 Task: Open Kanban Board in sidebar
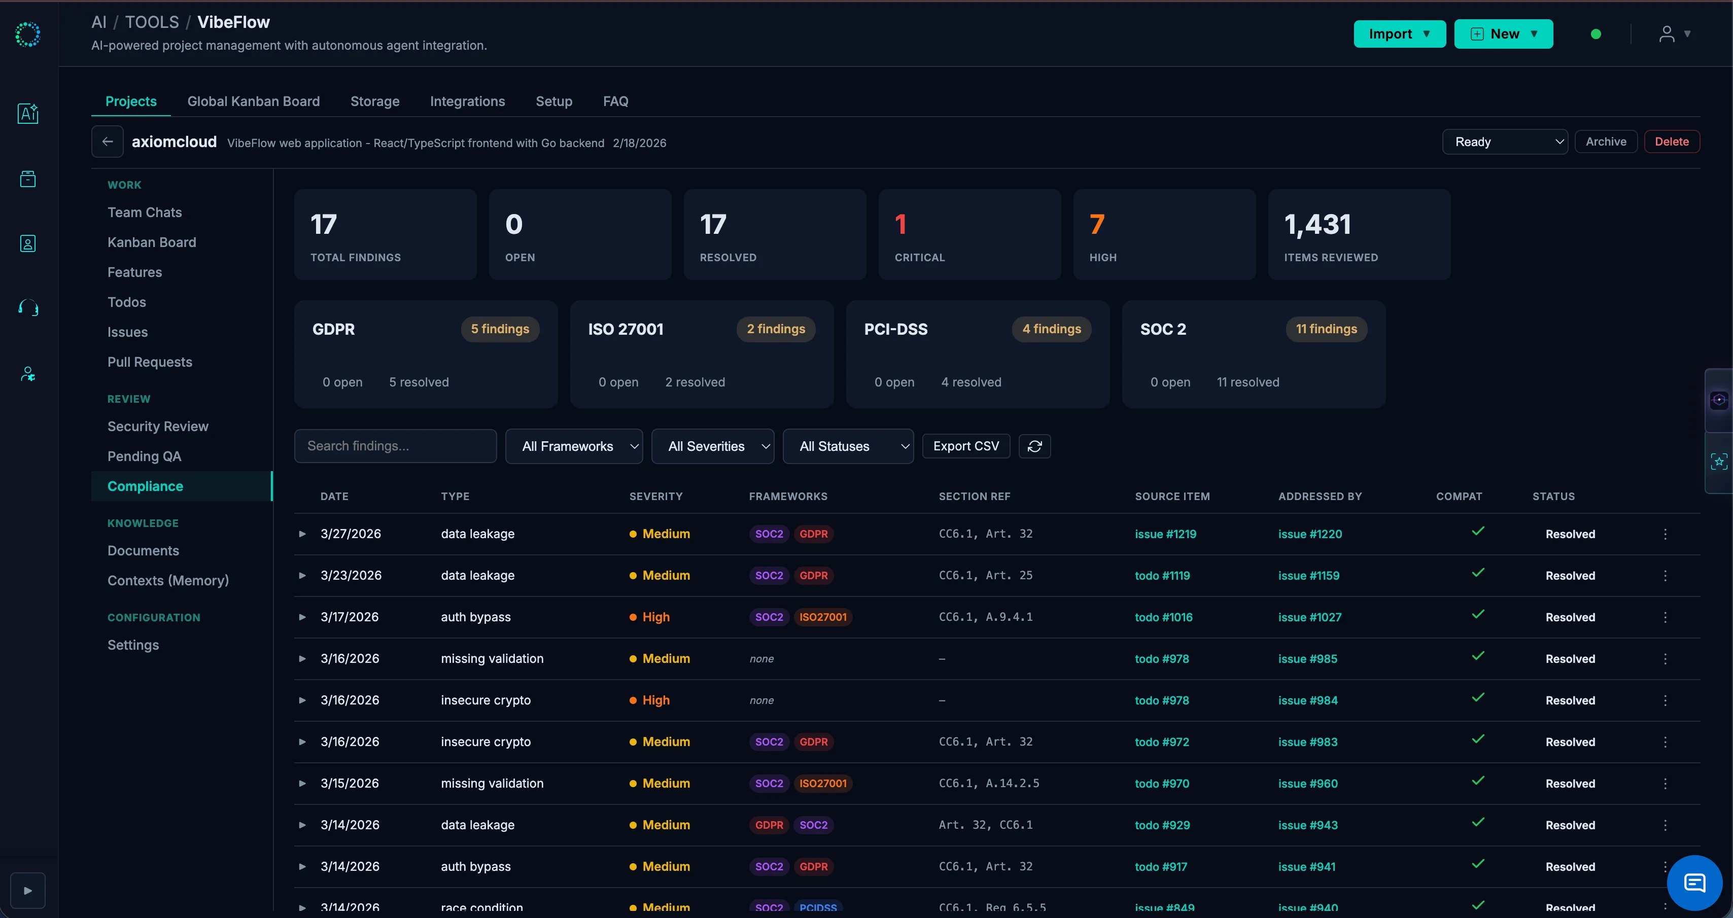pos(152,242)
